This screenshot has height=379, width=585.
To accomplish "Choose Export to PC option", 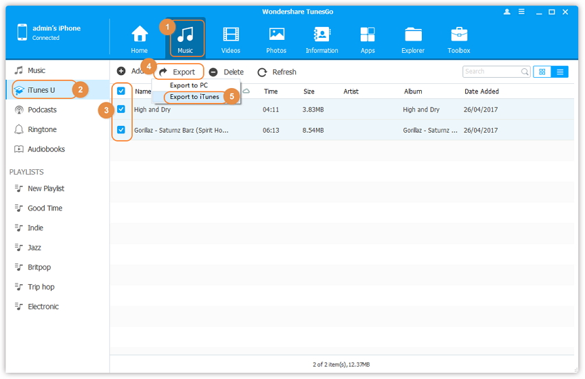I will [189, 85].
